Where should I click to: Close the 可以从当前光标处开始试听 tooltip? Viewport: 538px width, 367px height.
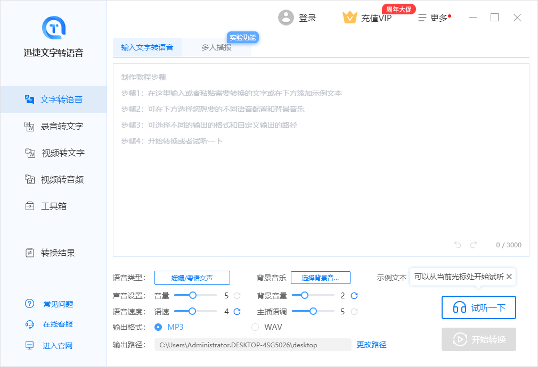tap(509, 277)
